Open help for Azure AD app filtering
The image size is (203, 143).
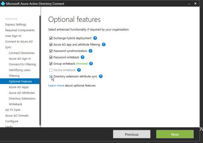[x=104, y=44]
